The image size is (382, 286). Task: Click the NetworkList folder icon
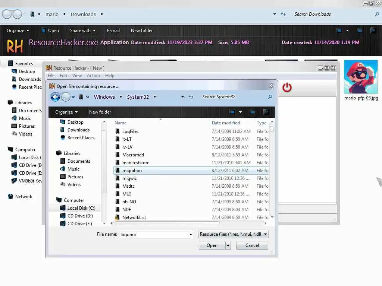(118, 217)
